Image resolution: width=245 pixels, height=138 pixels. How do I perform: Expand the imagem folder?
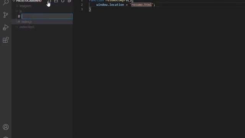coord(25,6)
